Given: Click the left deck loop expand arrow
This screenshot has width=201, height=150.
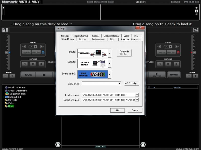Looking at the screenshot, I should [x=42, y=47].
